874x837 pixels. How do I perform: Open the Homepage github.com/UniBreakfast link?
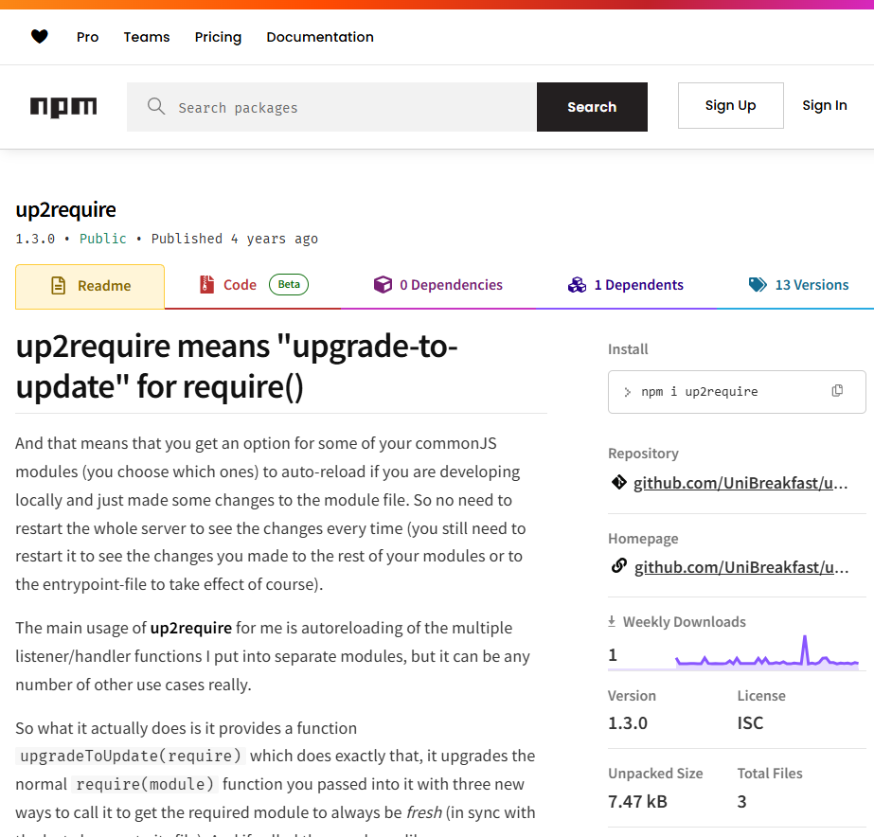[741, 567]
